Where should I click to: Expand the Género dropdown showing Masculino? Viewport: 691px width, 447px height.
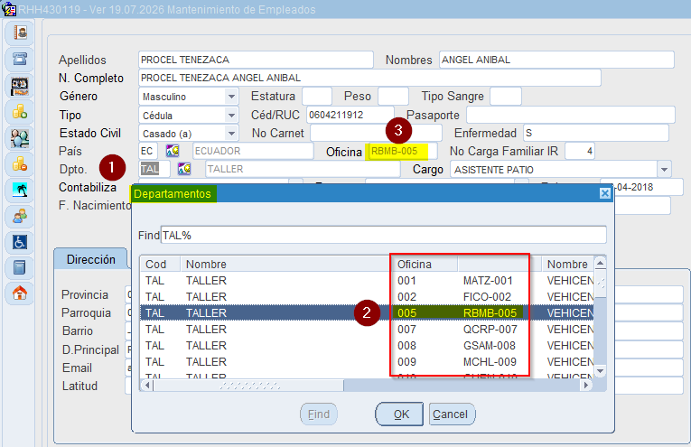[231, 97]
